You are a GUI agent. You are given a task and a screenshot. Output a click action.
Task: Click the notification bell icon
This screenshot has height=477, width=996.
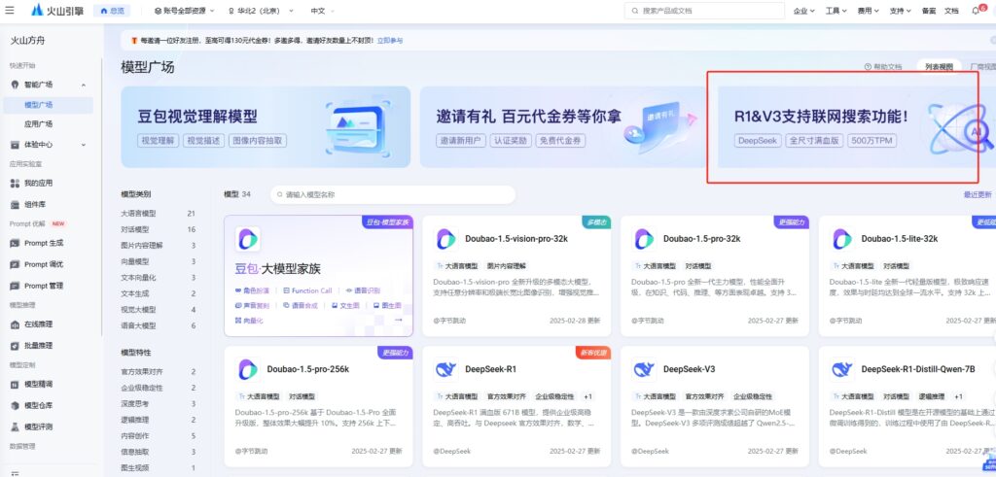tap(976, 11)
